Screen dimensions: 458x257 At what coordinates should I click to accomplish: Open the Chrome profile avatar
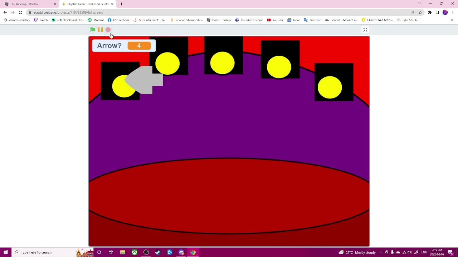click(445, 12)
